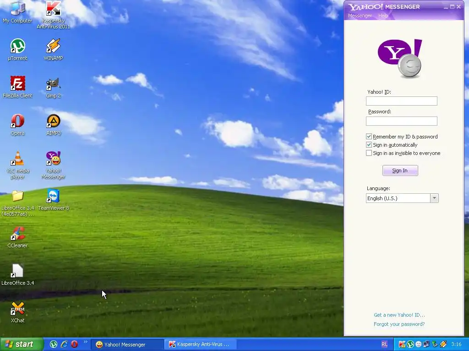The image size is (469, 351).
Task: Select the FileZilla Client desktop icon
Action: (17, 87)
